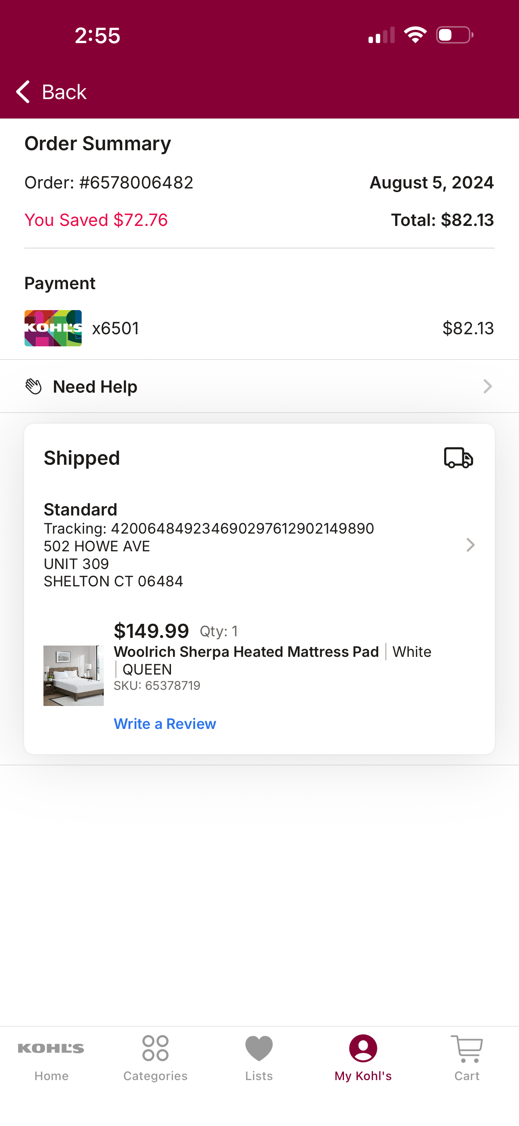Viewport: 519px width, 1126px height.
Task: Click the Wi-Fi status icon
Action: (x=415, y=35)
